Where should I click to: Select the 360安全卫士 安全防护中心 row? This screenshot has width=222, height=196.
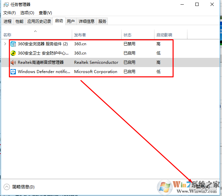(x=110, y=53)
